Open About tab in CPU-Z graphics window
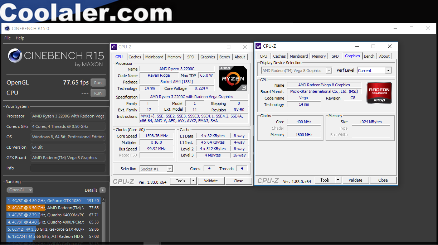This screenshot has height=245, width=438. coord(384,56)
